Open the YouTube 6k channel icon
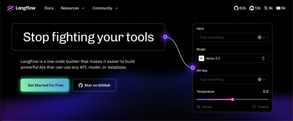 tap(278, 8)
